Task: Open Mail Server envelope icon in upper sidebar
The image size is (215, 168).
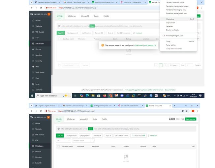Action: (33, 72)
